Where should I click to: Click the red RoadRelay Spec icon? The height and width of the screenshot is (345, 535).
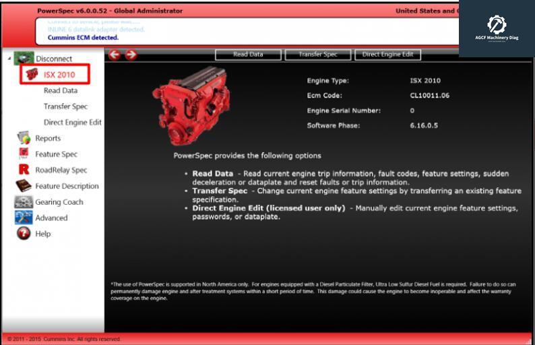coord(24,170)
